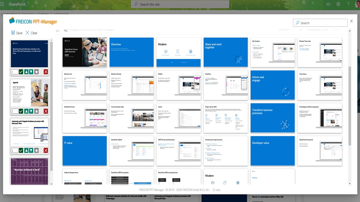Add the 'SharePoint Hybrid' slide

coord(132,151)
